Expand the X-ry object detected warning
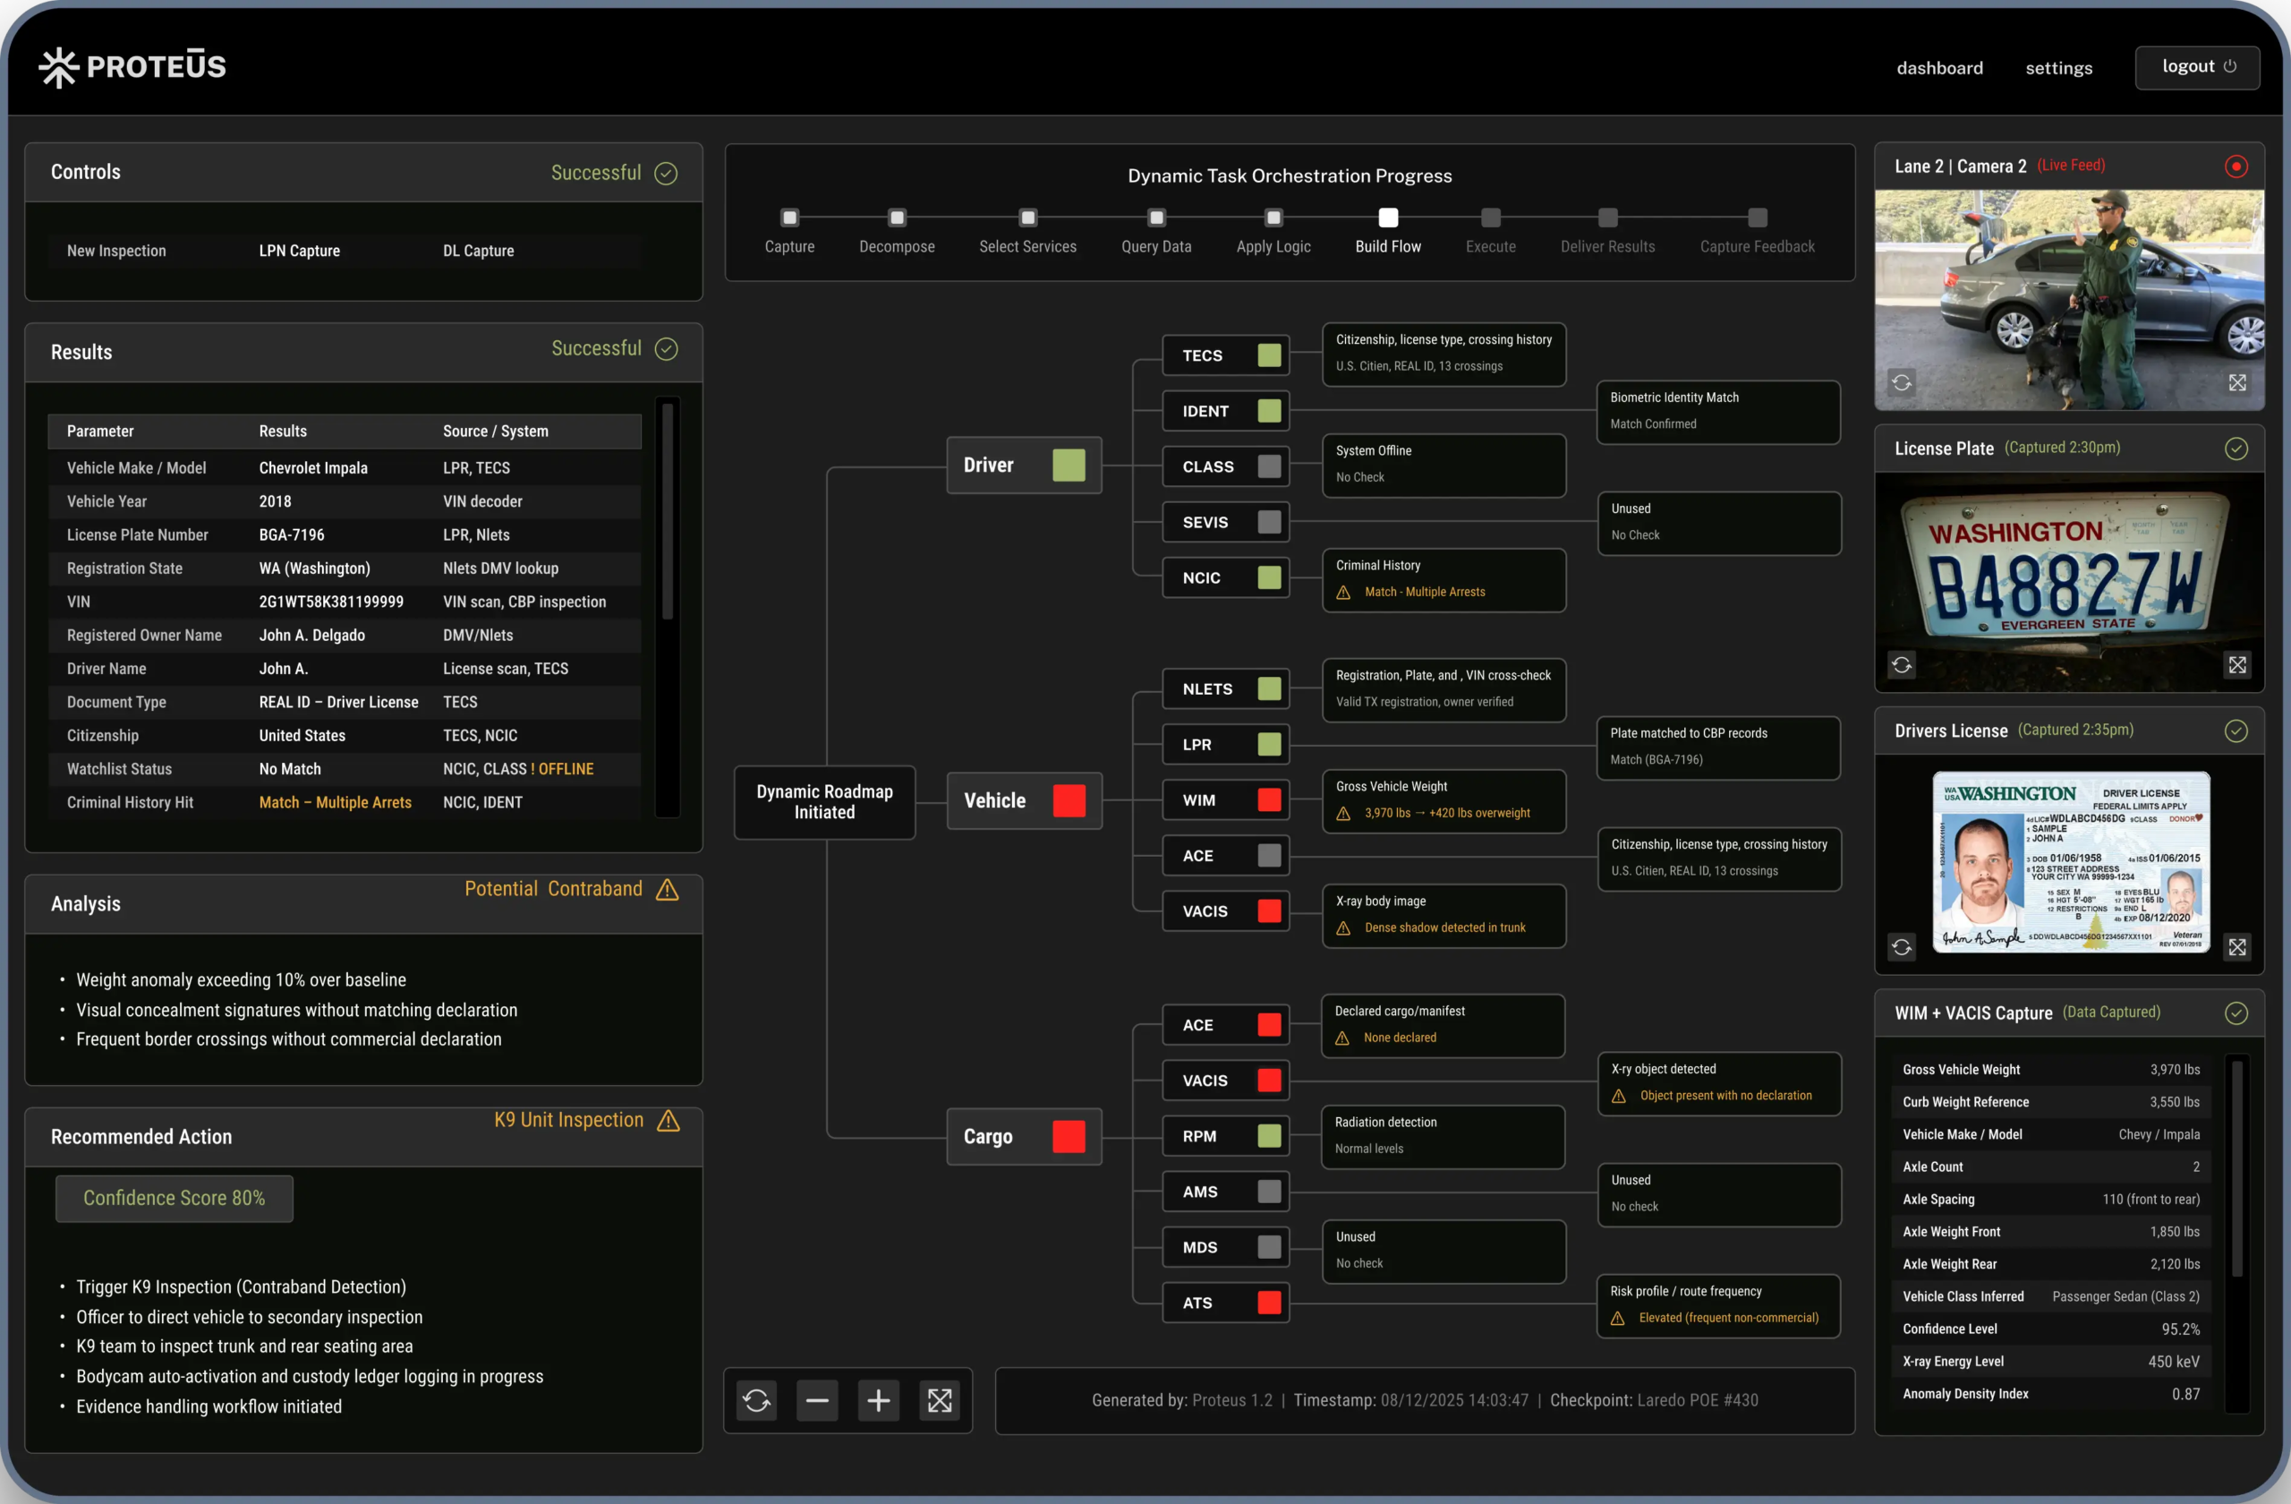This screenshot has height=1504, width=2291. tap(1719, 1083)
